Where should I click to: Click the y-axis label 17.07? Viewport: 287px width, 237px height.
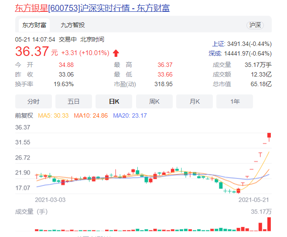click(x=23, y=188)
